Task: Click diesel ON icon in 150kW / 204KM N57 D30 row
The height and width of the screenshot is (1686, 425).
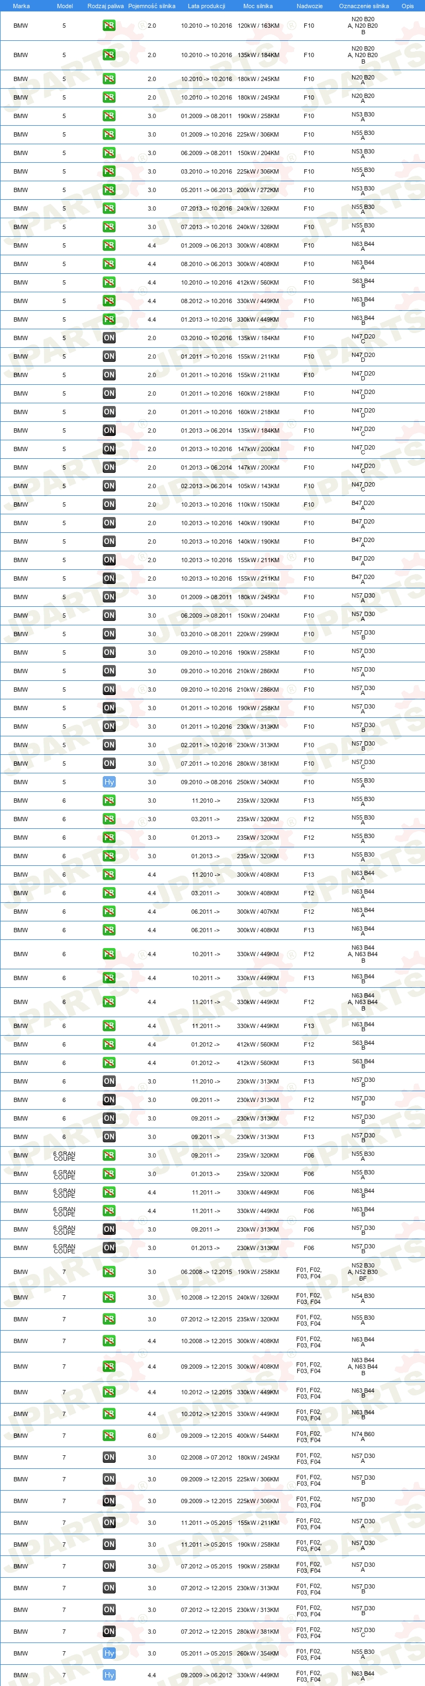Action: [109, 615]
